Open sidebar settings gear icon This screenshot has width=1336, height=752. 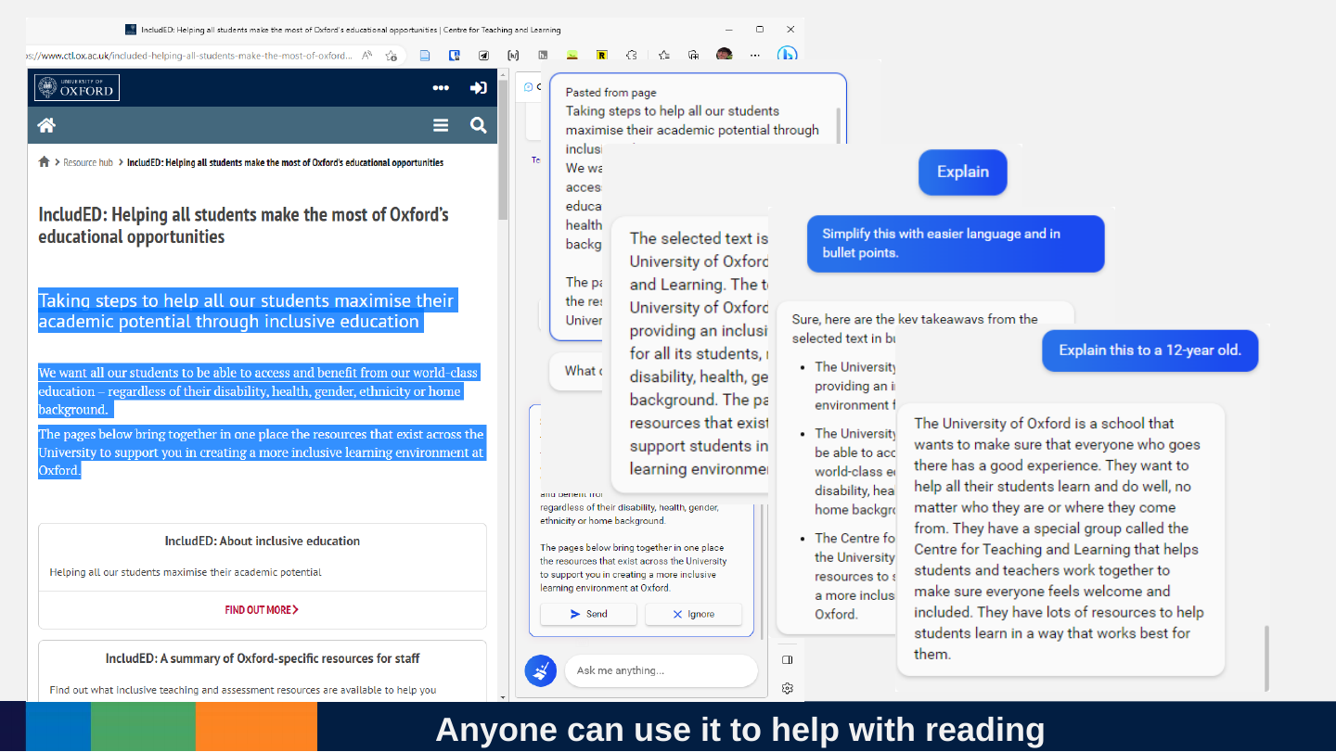(787, 688)
